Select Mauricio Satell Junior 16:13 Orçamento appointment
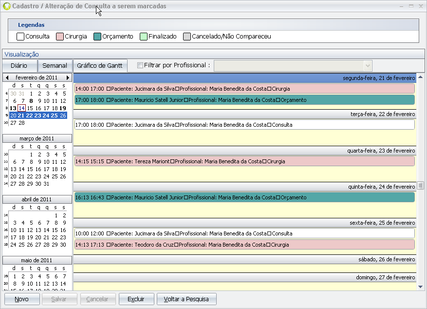Image resolution: width=427 pixels, height=309 pixels. (244, 197)
